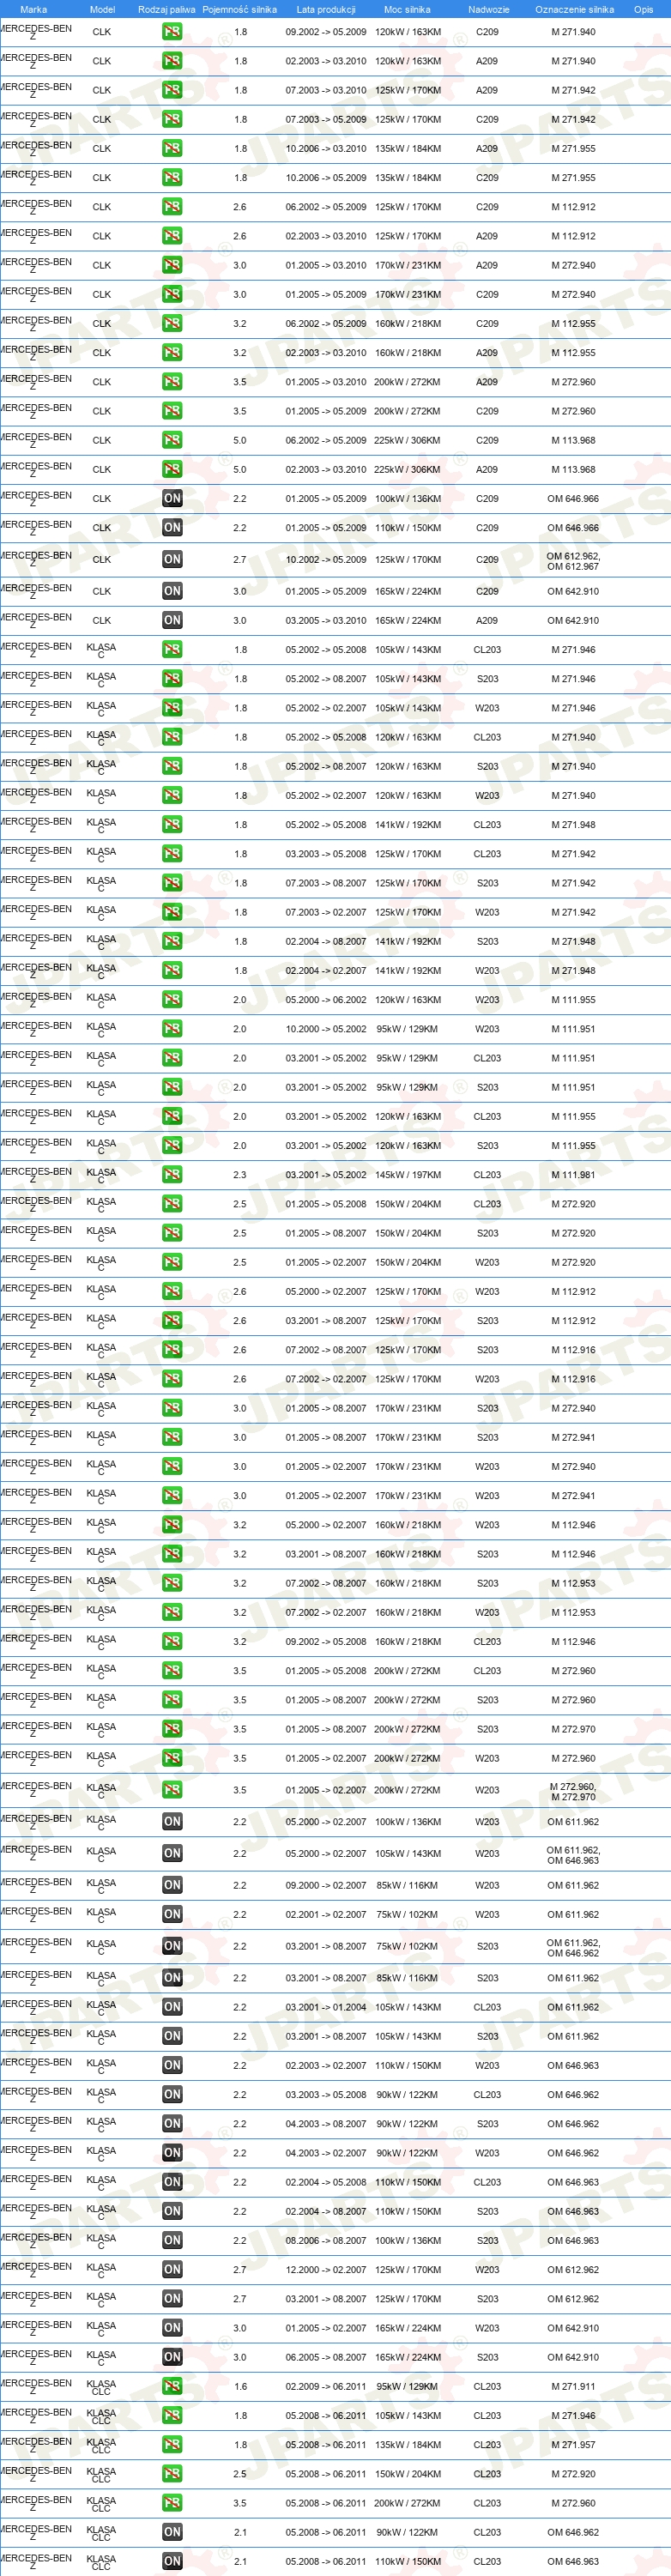Click PB icon in 09.2002 -> 05.2008 row
This screenshot has height=2576, width=671.
pos(172,1642)
